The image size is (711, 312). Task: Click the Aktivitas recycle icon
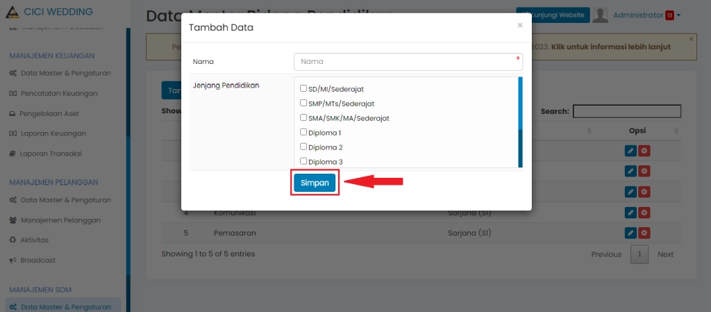tap(12, 240)
